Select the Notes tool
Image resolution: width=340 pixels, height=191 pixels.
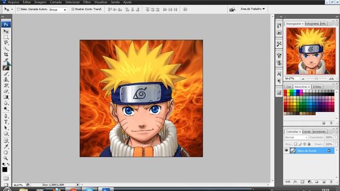point(6,141)
